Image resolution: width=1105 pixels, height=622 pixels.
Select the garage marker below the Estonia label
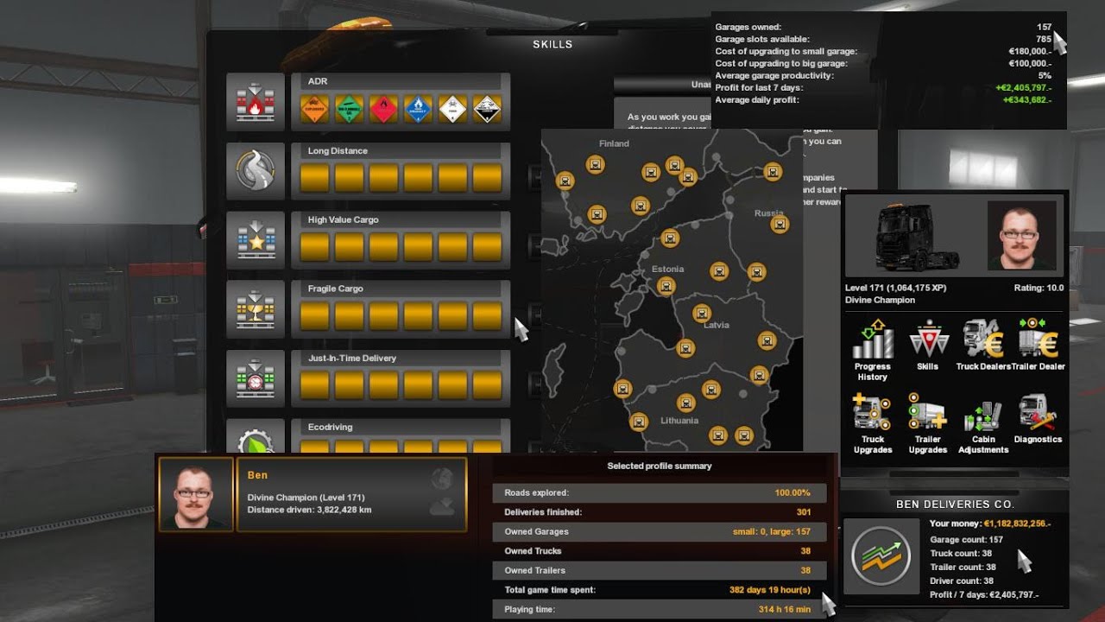coord(665,286)
